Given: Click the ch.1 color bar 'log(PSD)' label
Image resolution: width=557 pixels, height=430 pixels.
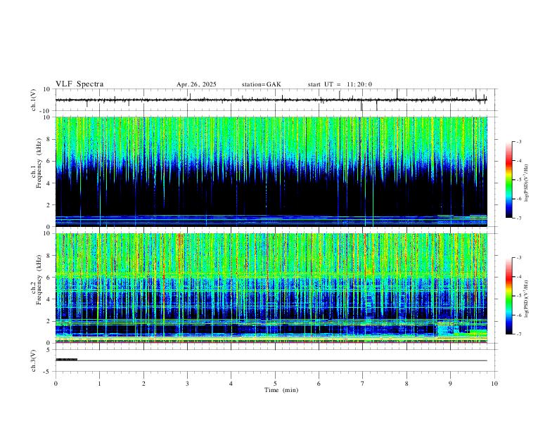Looking at the screenshot, I should (527, 183).
